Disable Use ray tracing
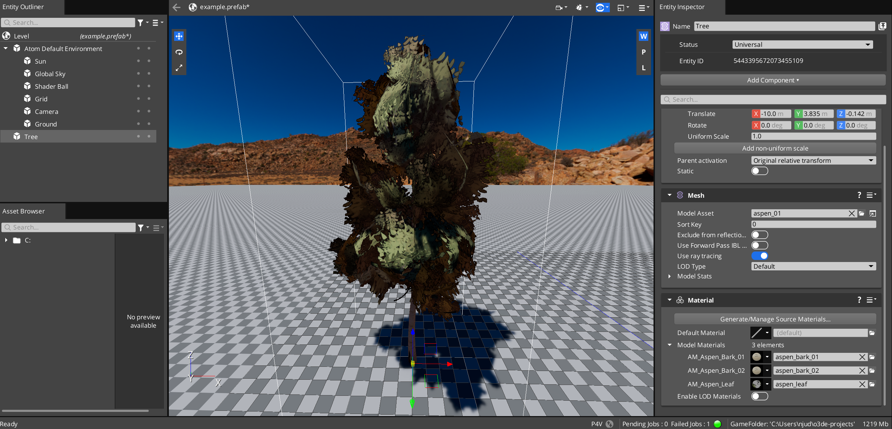The image size is (892, 429). tap(759, 256)
